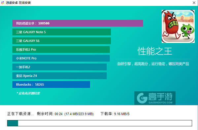The image size is (198, 130).
Task: Click the blue Bluestacks 58265 bar
Action: [x=51, y=84]
